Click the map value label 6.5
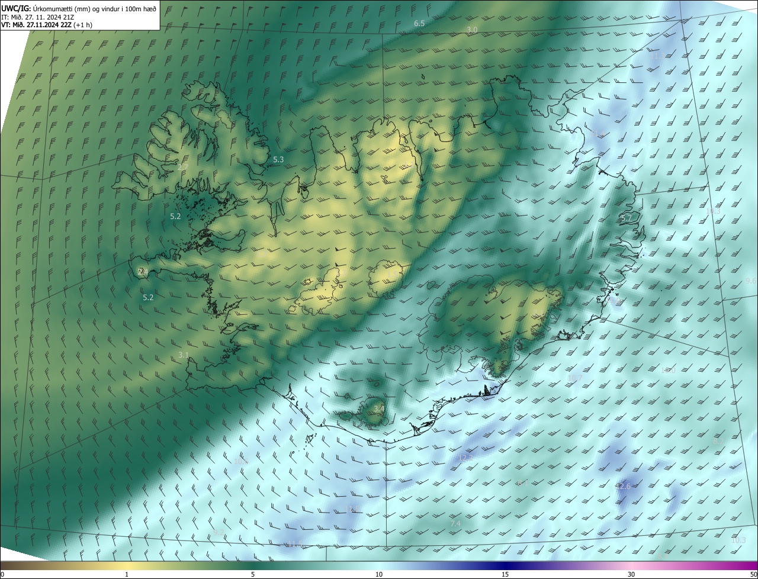 (x=419, y=24)
